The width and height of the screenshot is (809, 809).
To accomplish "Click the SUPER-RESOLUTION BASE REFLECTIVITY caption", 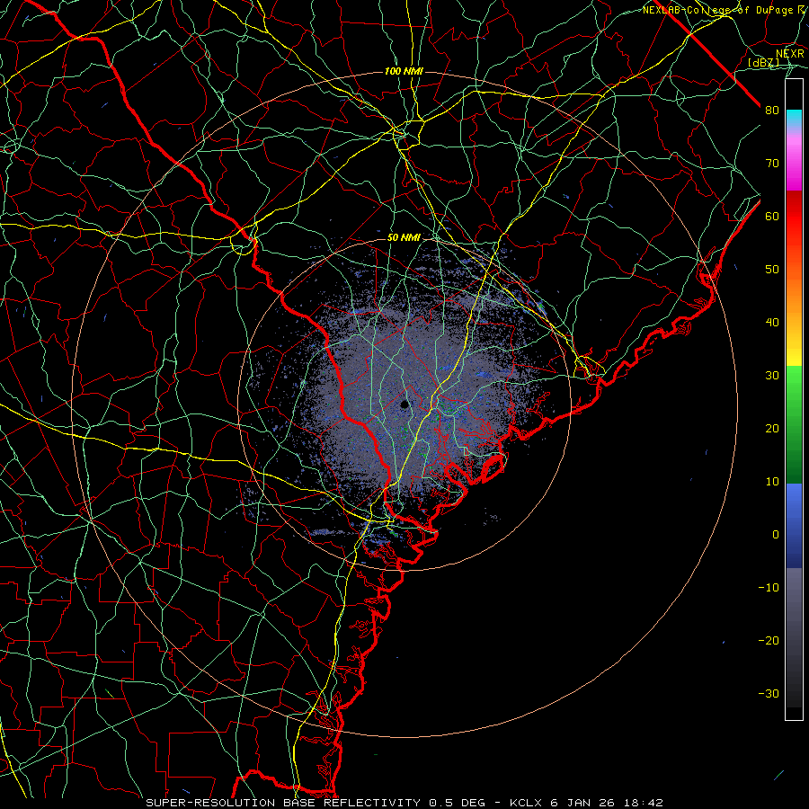I will (x=283, y=803).
